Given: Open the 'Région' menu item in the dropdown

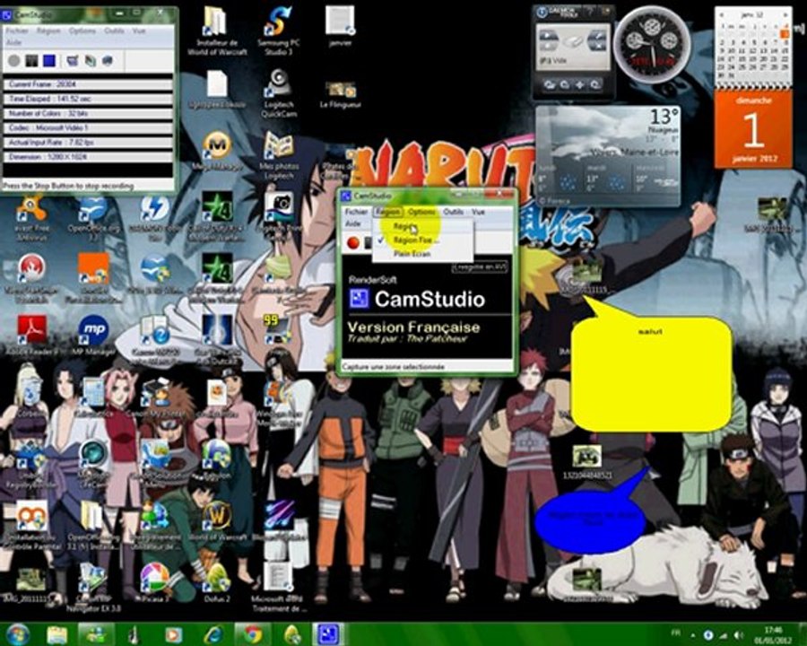Looking at the screenshot, I should coord(422,226).
